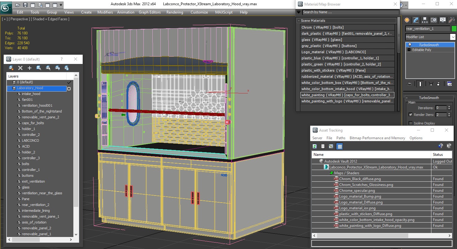The image size is (457, 249).
Task: Click Pin Stack icon under modifier stack
Action: coord(409,84)
